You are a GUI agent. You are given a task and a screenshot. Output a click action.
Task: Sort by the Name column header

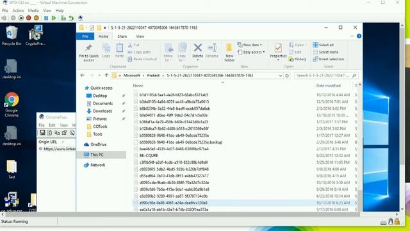coord(138,85)
